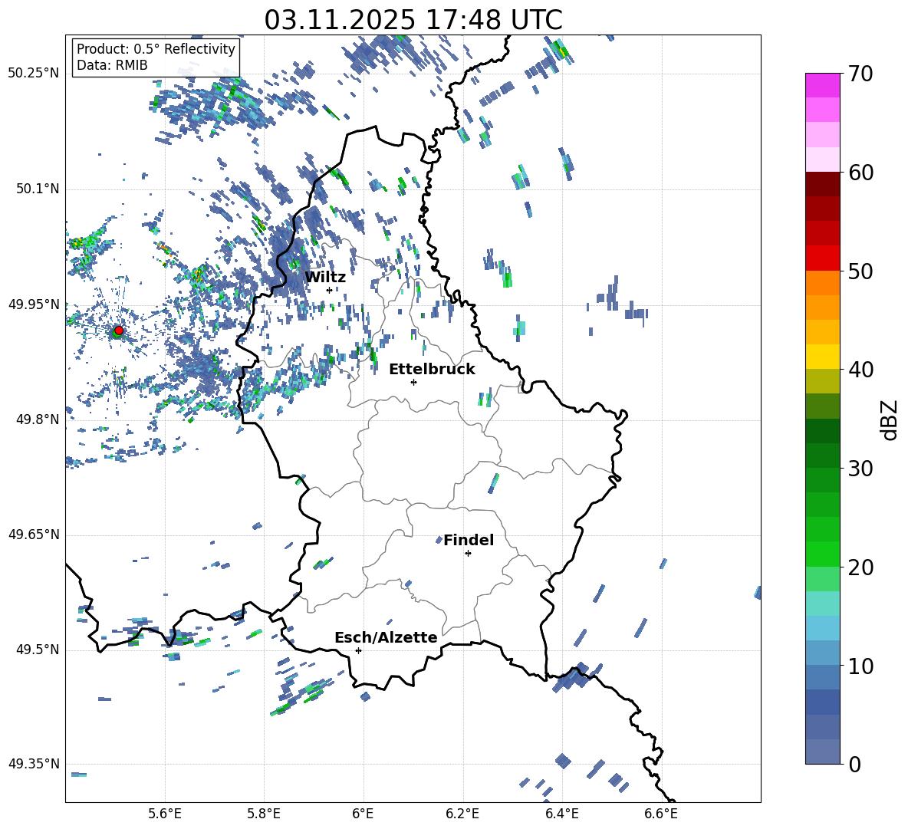Click the Esch/Alzette station cross marker
The height and width of the screenshot is (829, 908).
(358, 650)
